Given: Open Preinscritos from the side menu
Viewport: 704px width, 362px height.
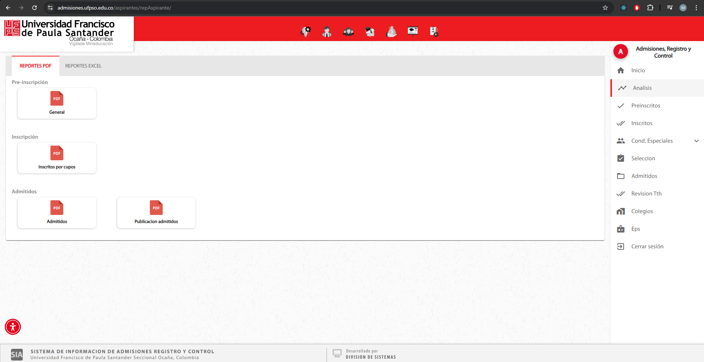Looking at the screenshot, I should [645, 106].
